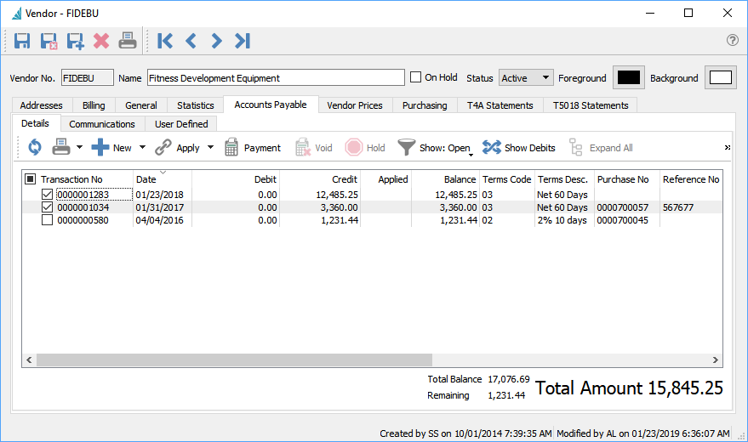
Task: Print the vendor from main toolbar
Action: (128, 41)
